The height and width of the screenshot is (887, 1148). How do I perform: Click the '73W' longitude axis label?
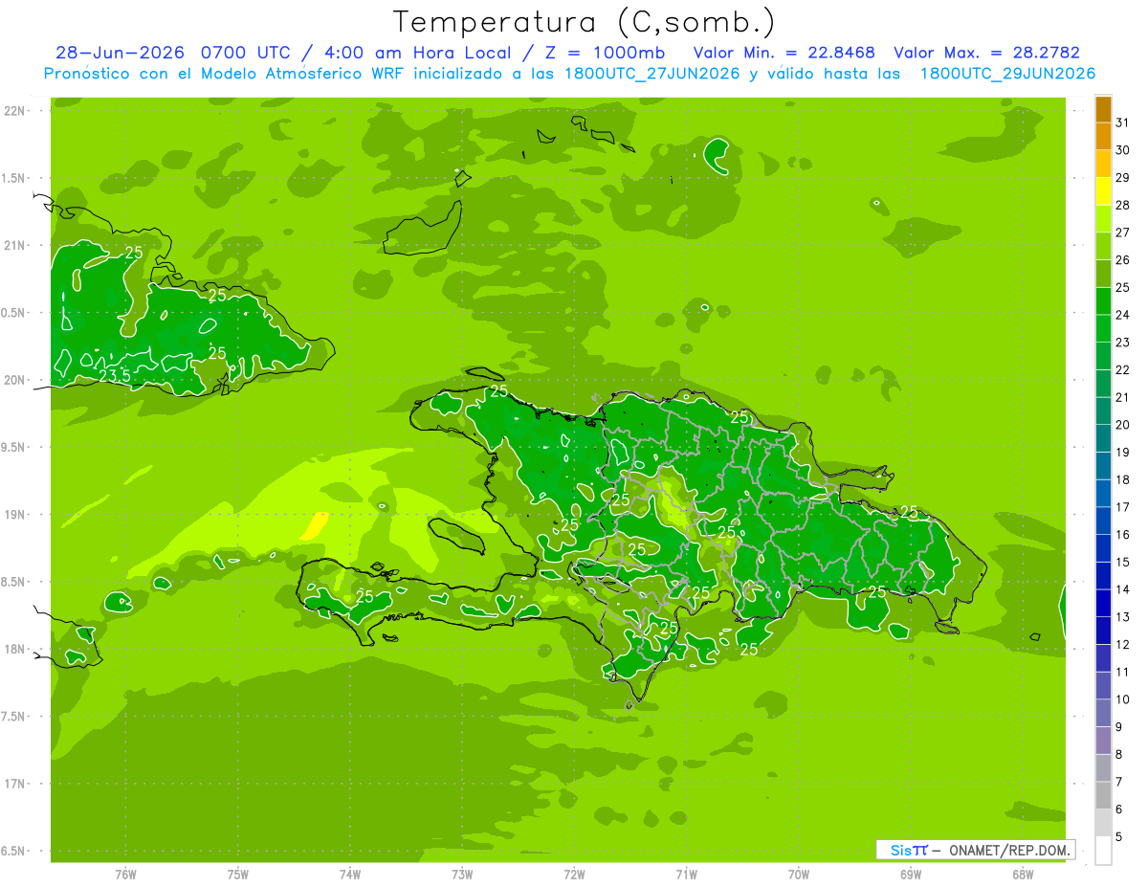pos(462,874)
